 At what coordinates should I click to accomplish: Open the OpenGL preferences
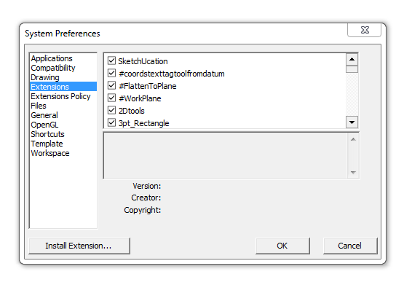tap(44, 125)
